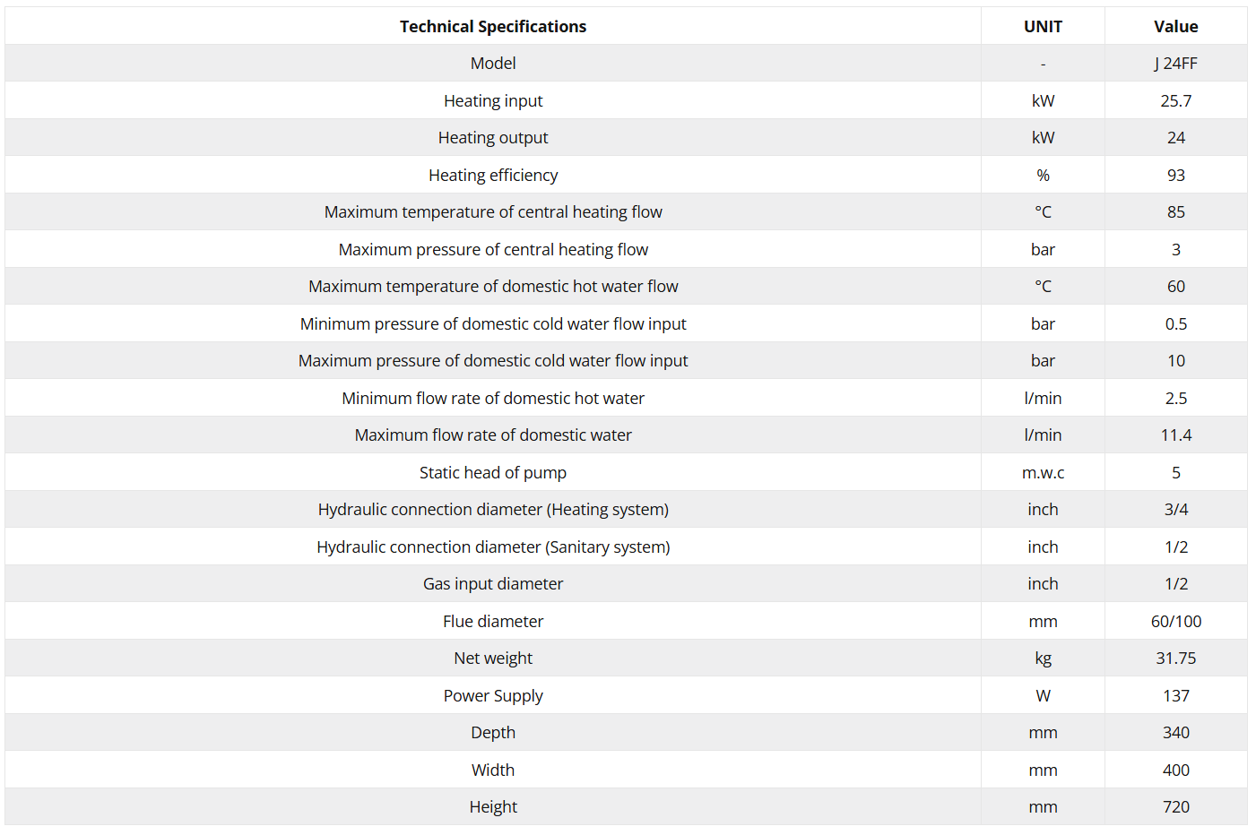Select the m.w.c unit cell
This screenshot has height=835, width=1256.
pyautogui.click(x=1043, y=473)
